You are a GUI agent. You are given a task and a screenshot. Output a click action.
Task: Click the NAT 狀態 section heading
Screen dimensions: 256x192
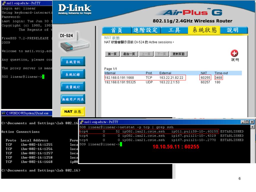(112, 38)
